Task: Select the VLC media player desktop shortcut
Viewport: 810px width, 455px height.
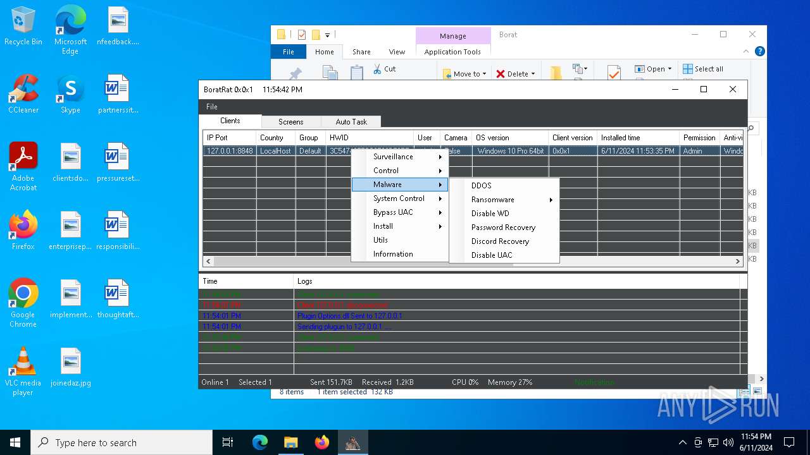Action: (23, 372)
